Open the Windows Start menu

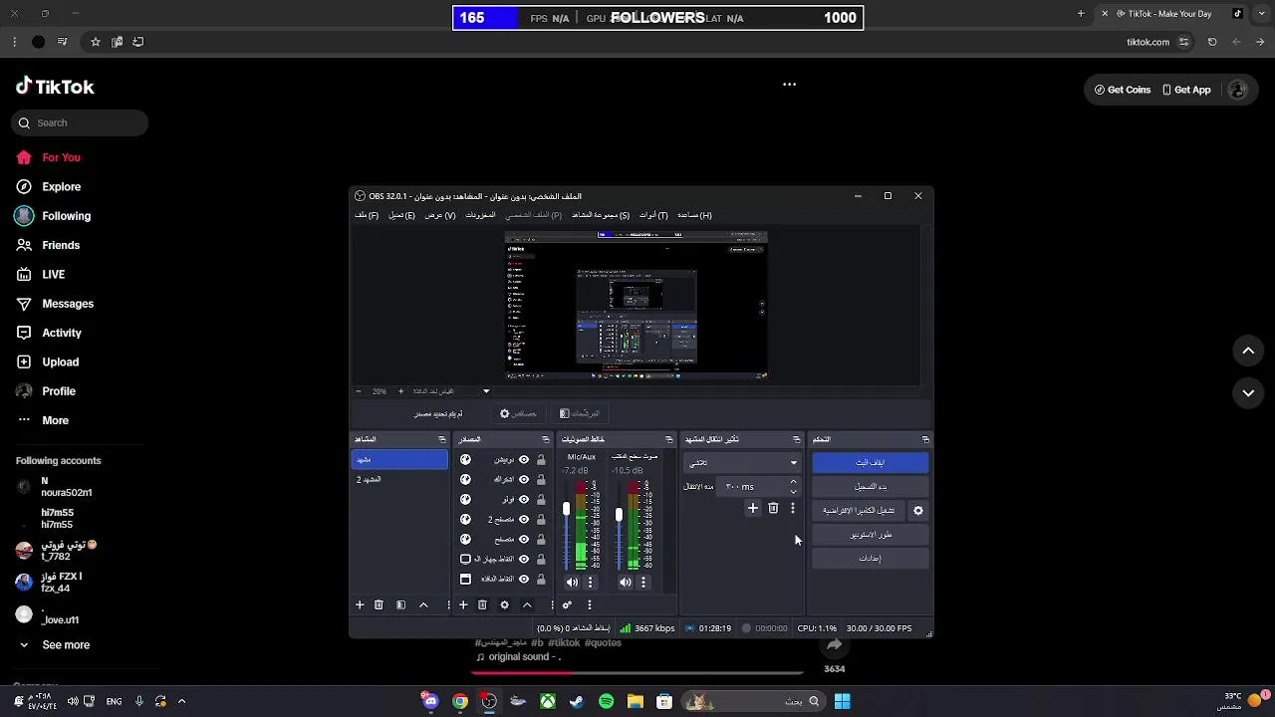point(842,701)
